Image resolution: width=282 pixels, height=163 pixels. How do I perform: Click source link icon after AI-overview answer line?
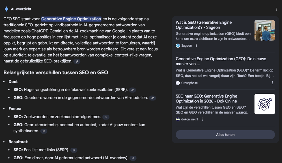(x=133, y=158)
